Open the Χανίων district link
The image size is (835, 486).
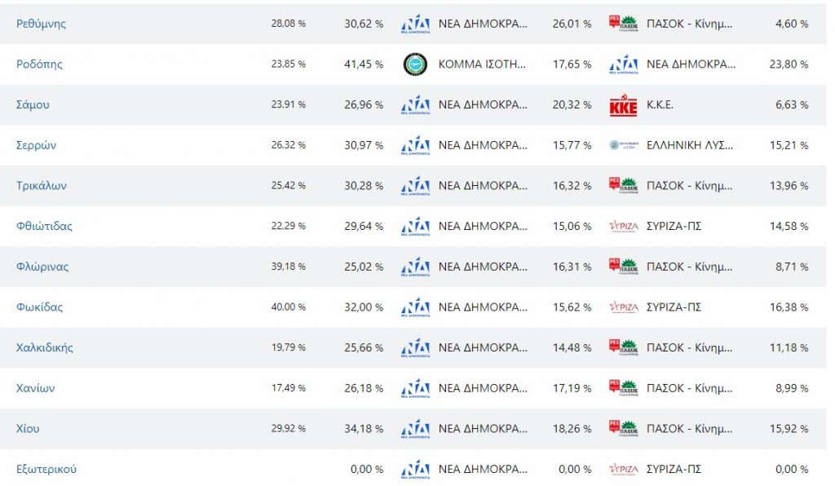[x=36, y=388]
